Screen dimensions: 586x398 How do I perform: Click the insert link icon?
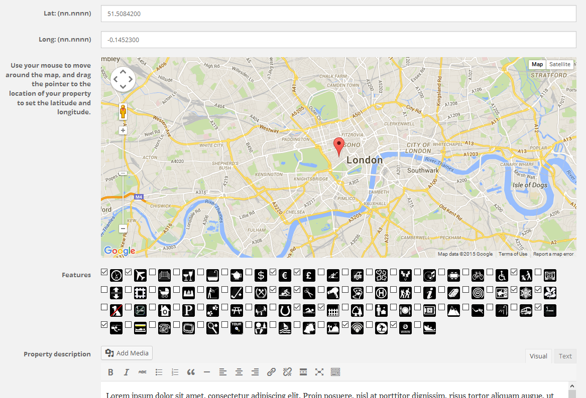[x=271, y=372]
